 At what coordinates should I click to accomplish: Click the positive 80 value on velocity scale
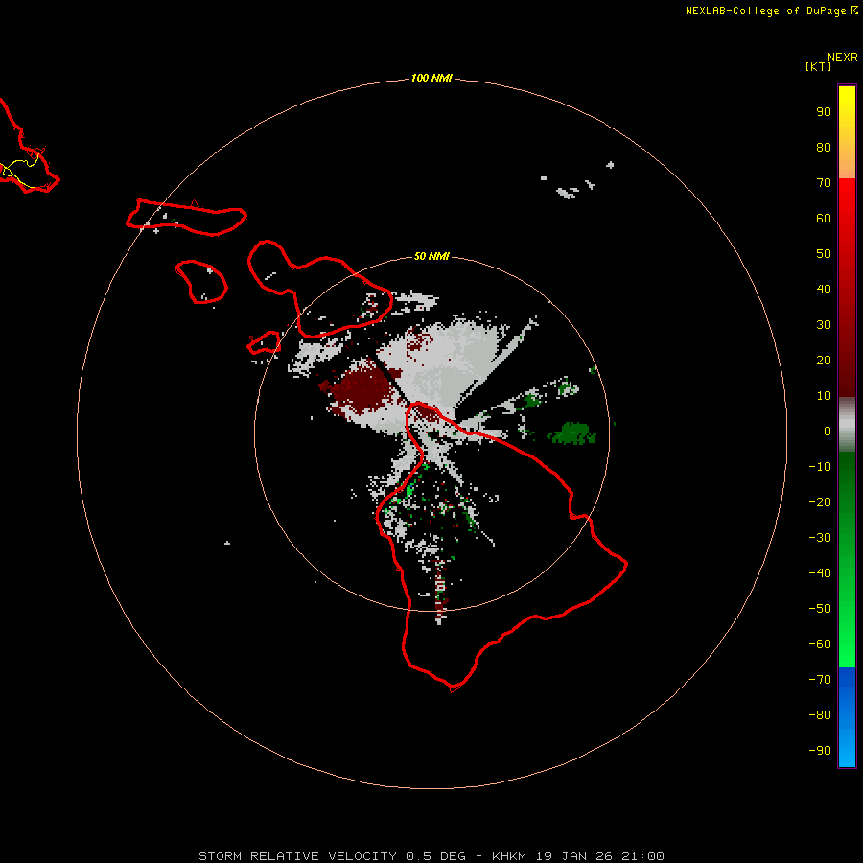[x=824, y=148]
